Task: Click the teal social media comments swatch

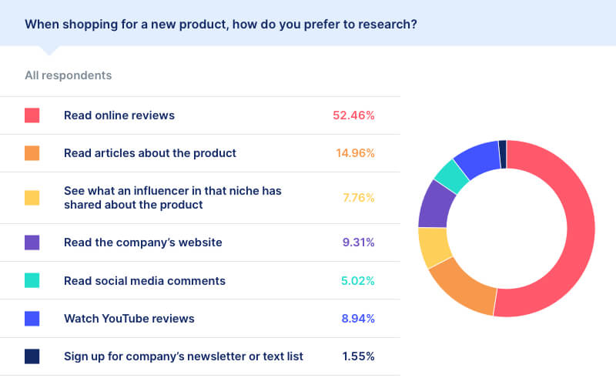Action: [32, 280]
